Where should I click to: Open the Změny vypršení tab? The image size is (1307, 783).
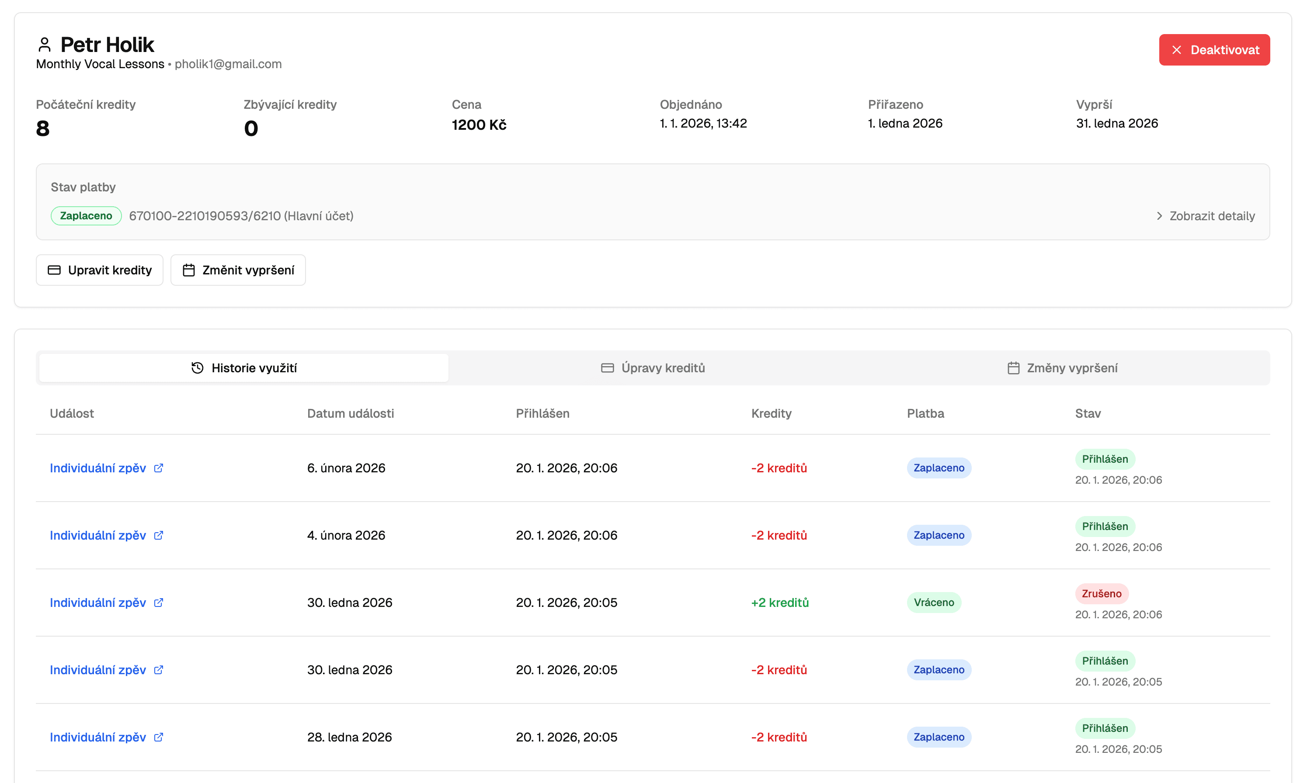click(1062, 368)
